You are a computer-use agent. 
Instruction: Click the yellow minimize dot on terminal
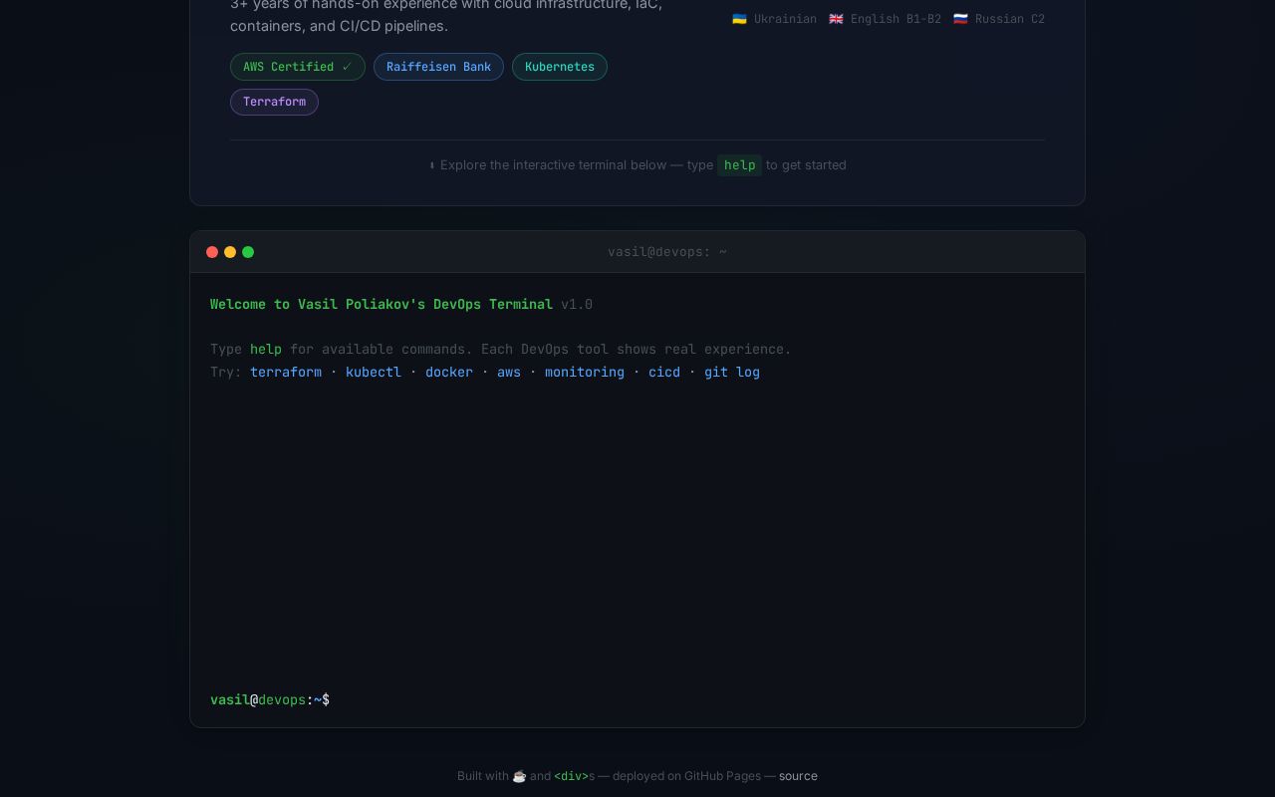click(230, 252)
